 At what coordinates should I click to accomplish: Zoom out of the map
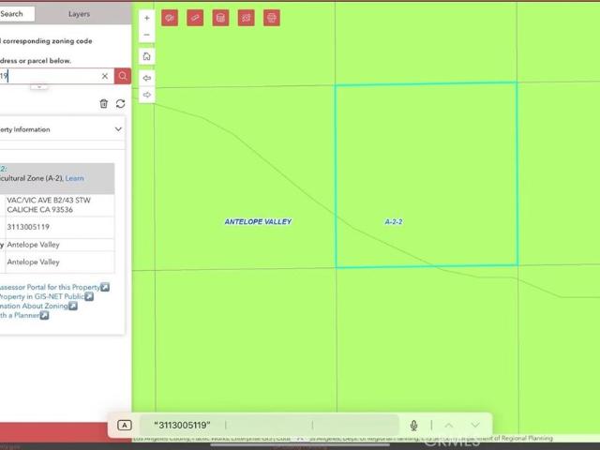147,35
